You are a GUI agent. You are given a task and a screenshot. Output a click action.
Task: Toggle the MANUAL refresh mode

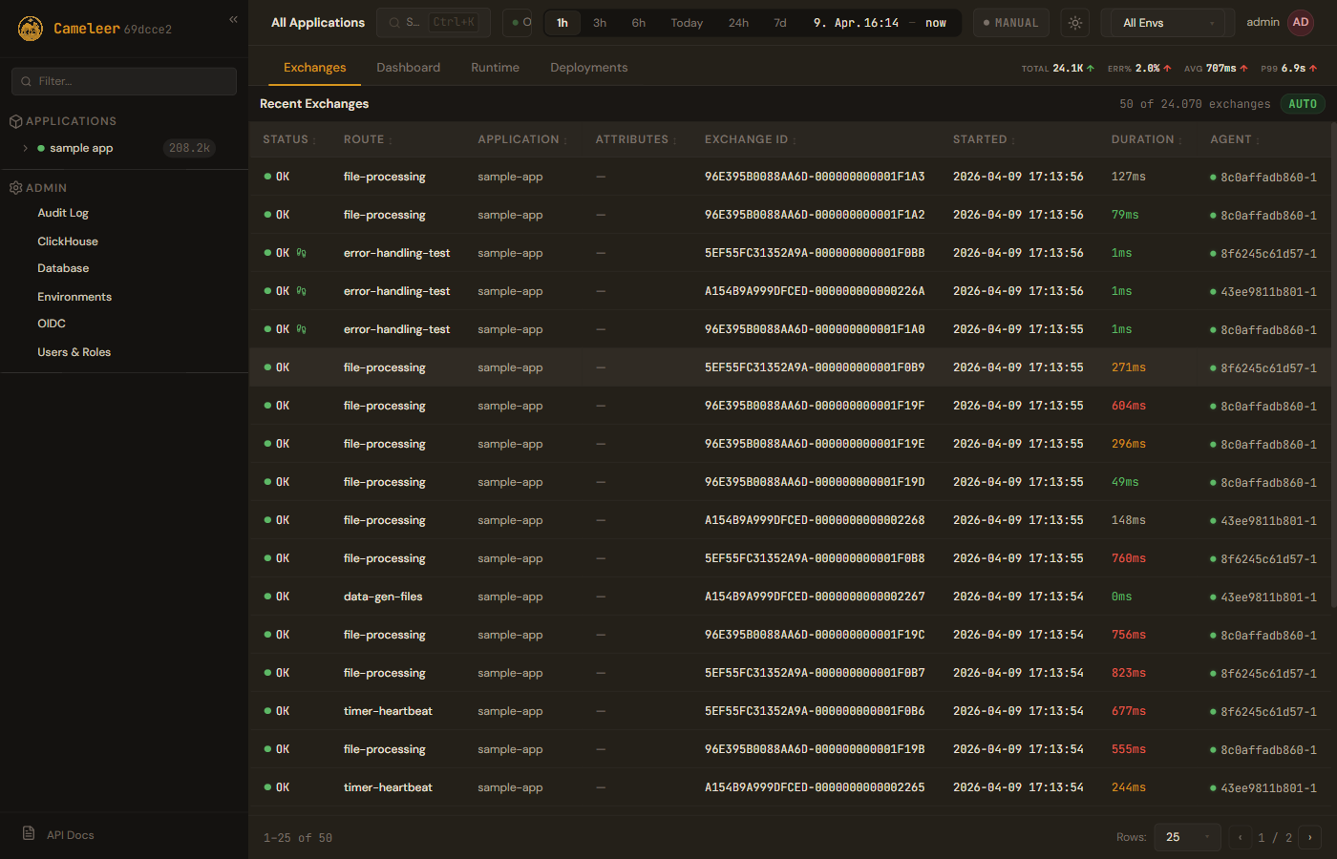tap(1010, 23)
